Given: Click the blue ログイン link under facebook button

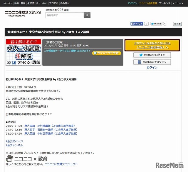Looking at the screenshot, I should point(152,68).
